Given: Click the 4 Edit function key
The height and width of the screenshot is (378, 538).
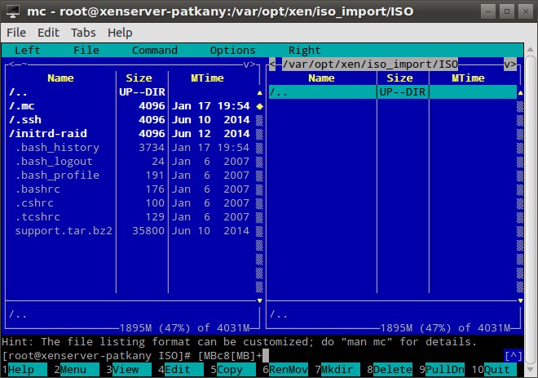Looking at the screenshot, I should tap(181, 370).
